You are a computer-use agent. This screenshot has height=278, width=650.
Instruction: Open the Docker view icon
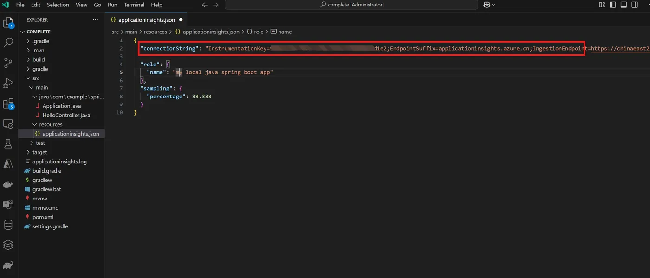[x=8, y=184]
